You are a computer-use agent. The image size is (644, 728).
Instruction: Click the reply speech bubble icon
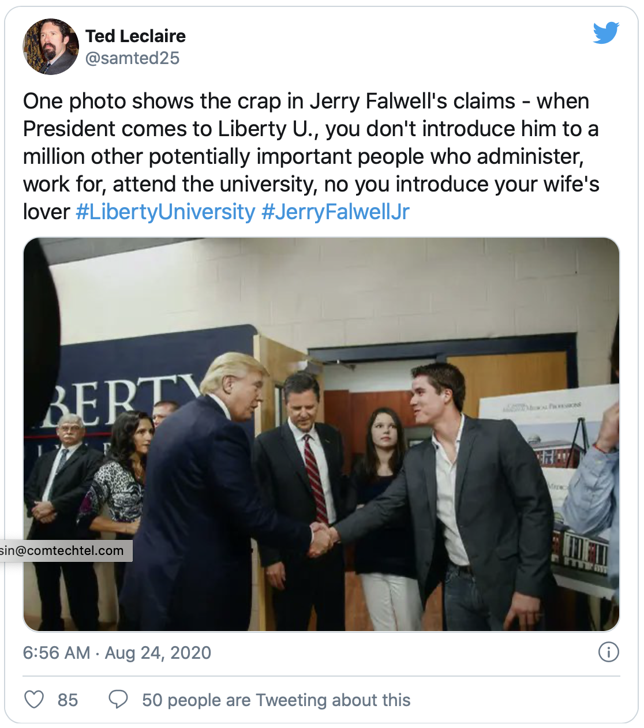click(x=118, y=699)
